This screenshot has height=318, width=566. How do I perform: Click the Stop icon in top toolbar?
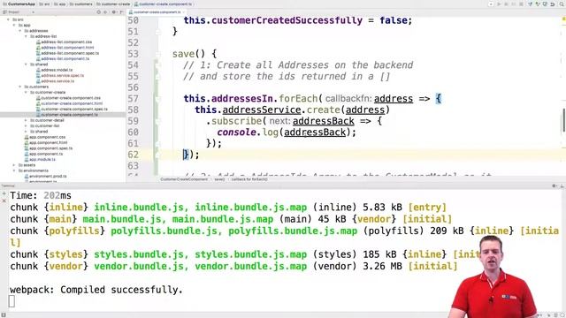click(x=521, y=4)
